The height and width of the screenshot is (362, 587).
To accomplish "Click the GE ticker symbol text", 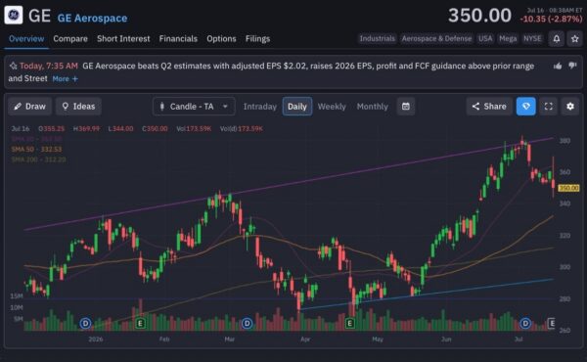I will 39,16.
